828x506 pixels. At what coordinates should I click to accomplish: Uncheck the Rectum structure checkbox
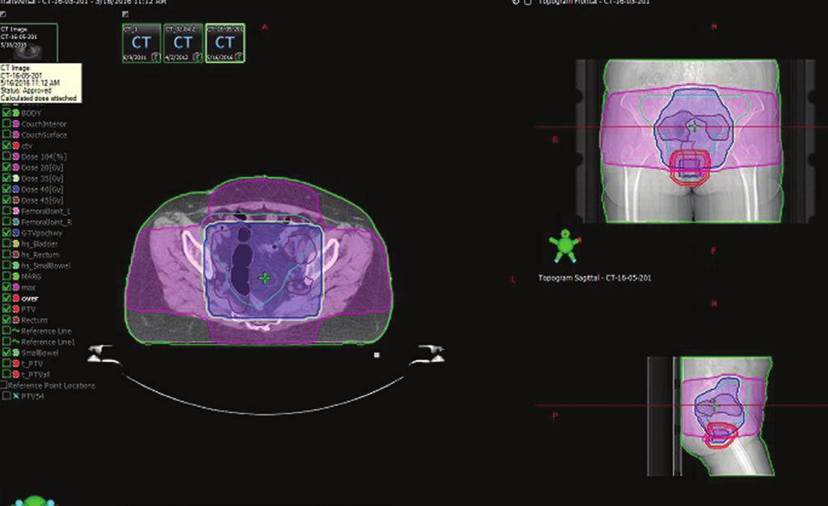(x=6, y=320)
